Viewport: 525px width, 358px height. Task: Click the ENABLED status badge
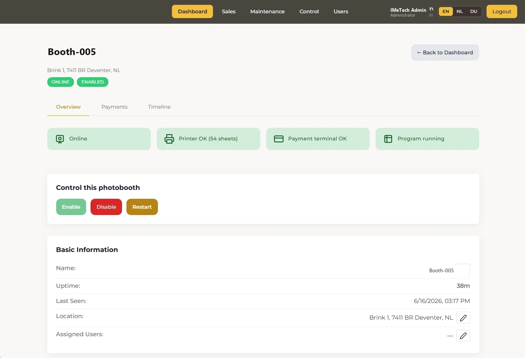coord(92,82)
